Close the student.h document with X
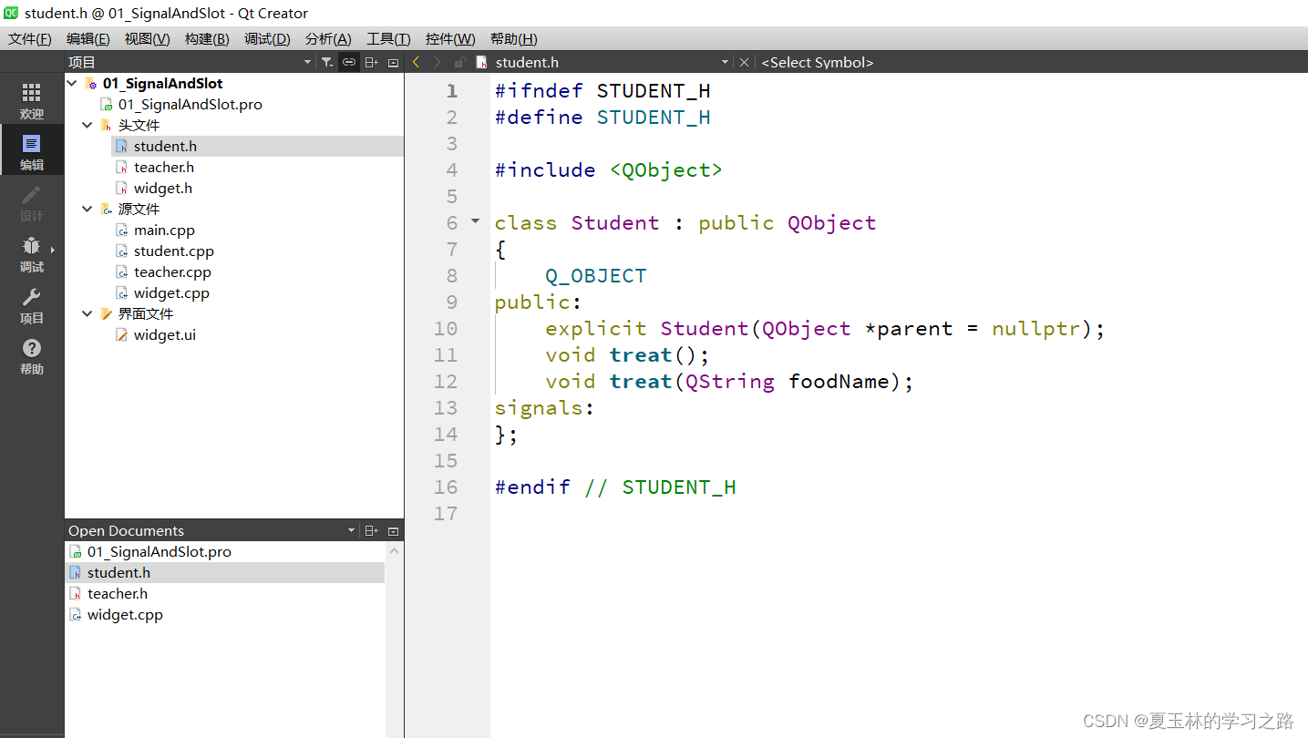Image resolution: width=1308 pixels, height=738 pixels. tap(744, 62)
